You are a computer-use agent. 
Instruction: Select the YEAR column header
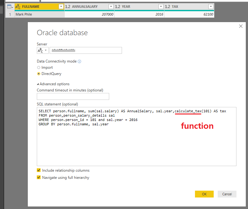click(x=139, y=7)
